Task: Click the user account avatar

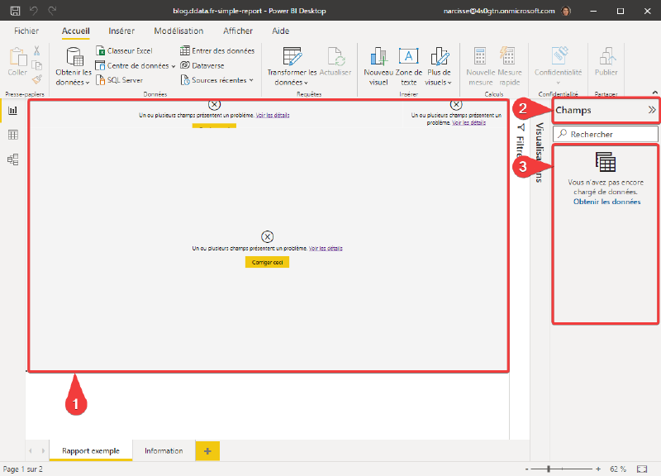Action: point(566,11)
